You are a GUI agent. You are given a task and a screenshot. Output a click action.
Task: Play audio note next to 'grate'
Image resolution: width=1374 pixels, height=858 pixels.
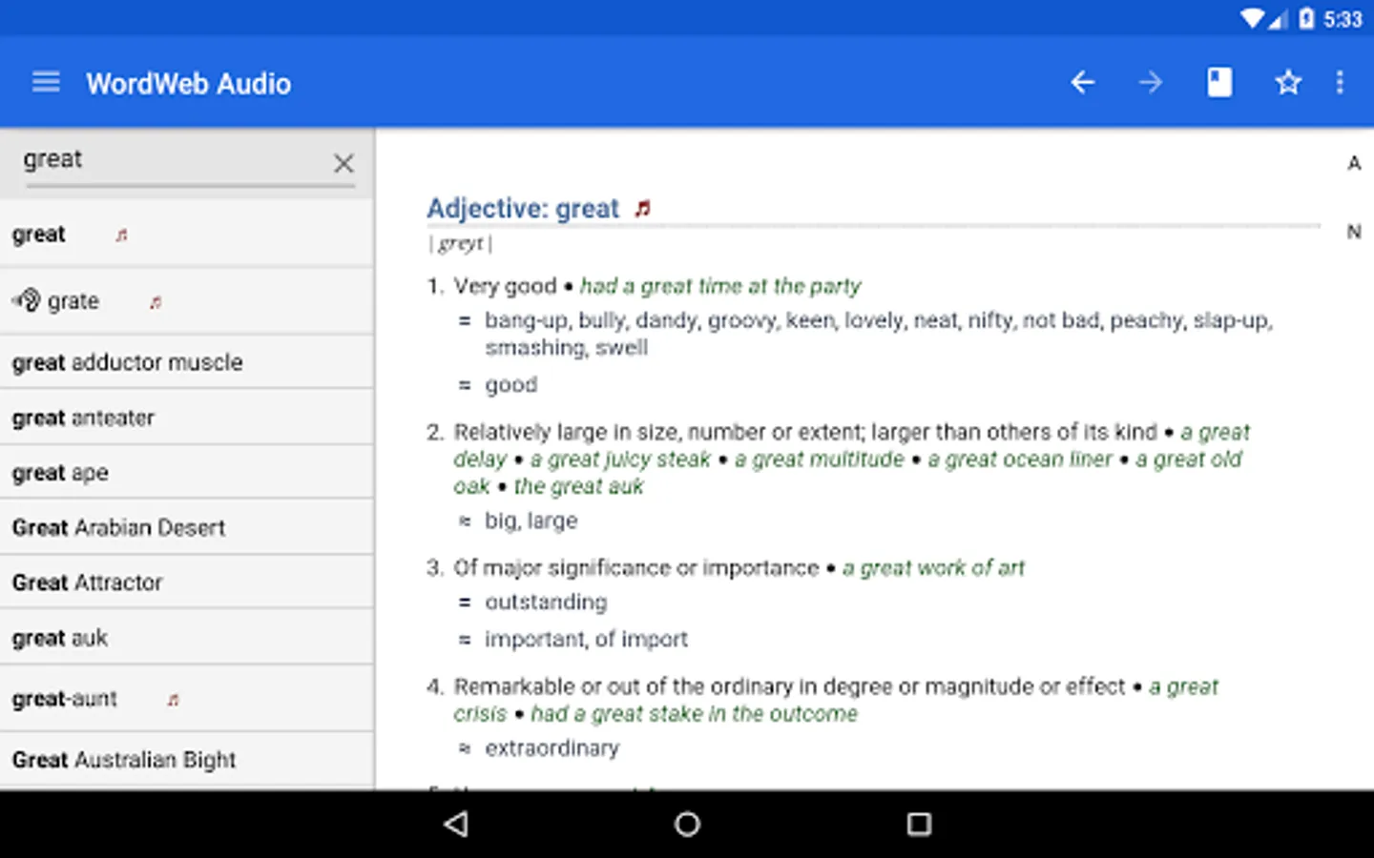156,302
